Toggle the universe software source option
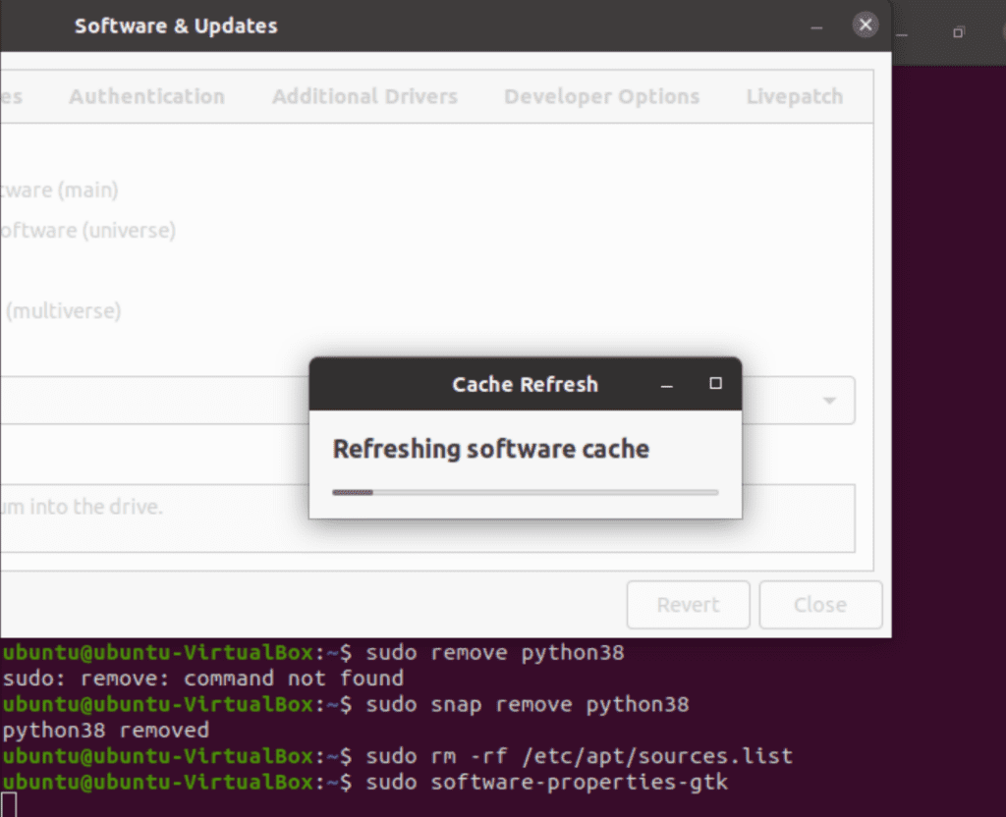This screenshot has height=817, width=1006. (x=86, y=231)
